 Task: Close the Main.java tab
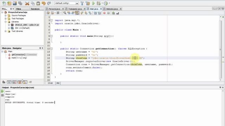[101, 9]
